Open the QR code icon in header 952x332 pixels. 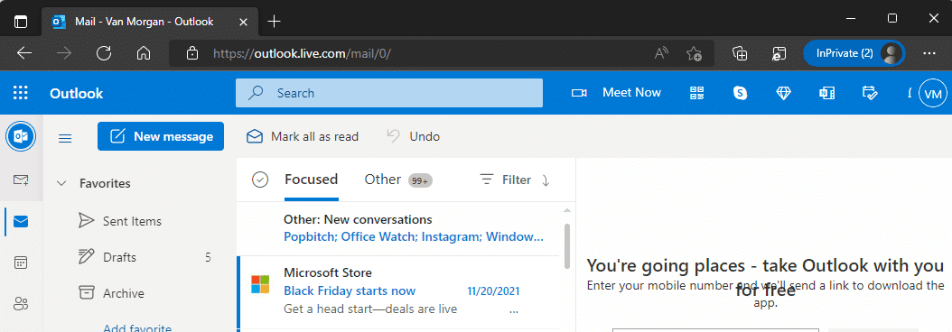697,93
